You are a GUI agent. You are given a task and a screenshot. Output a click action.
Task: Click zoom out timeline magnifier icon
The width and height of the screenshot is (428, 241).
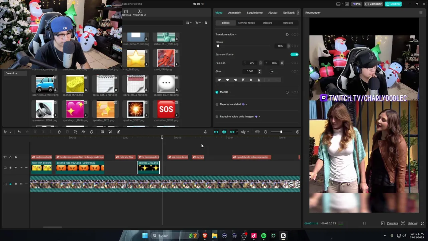coord(265,132)
